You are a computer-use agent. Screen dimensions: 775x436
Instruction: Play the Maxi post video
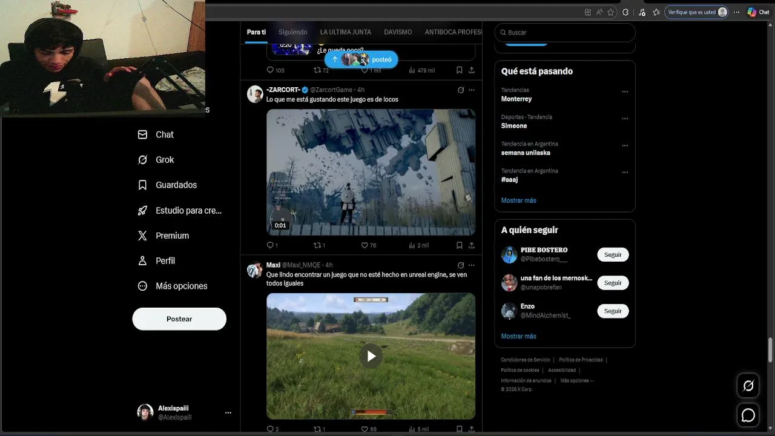[371, 356]
